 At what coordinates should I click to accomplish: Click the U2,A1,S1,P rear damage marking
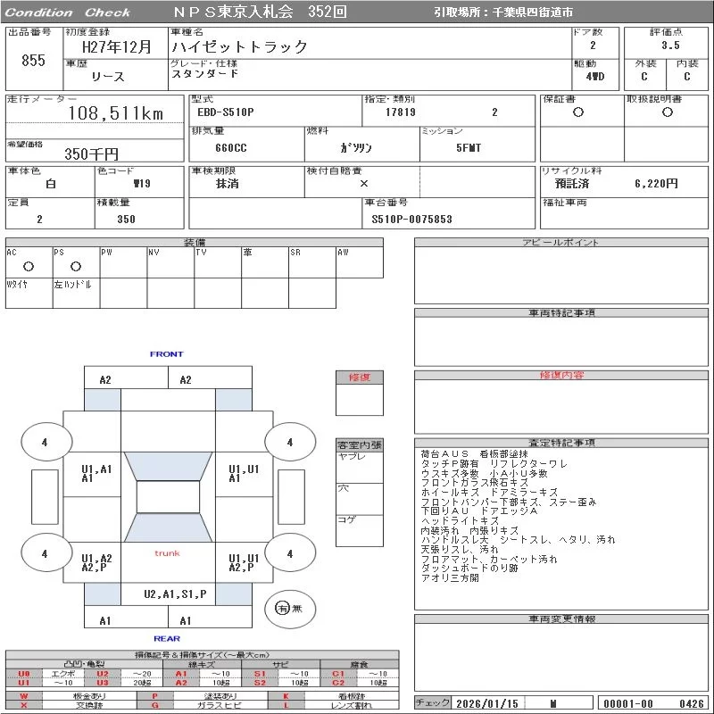(x=175, y=594)
